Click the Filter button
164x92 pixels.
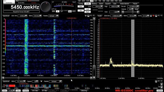[81, 6]
